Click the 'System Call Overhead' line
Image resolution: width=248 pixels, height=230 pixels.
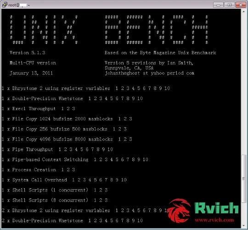pyautogui.click(x=64, y=180)
